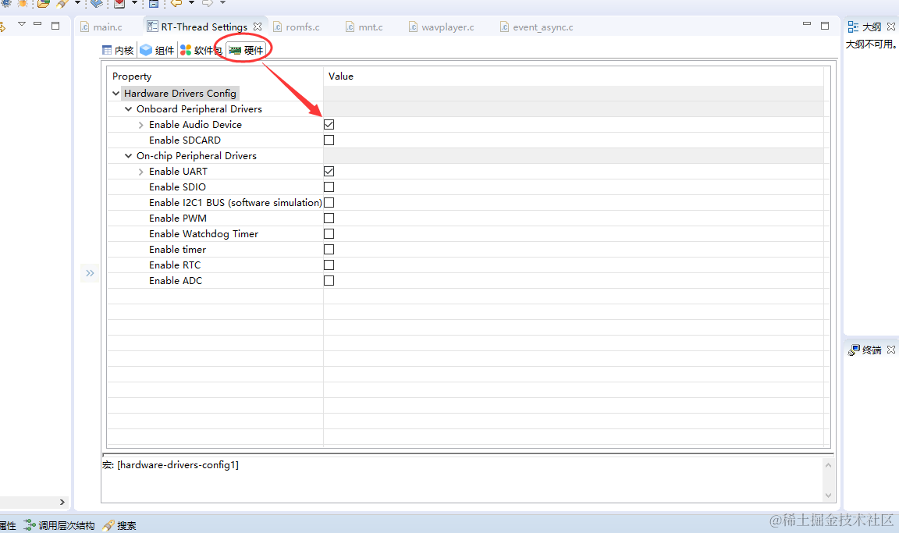Click the Property column header
Image resolution: width=899 pixels, height=533 pixels.
pos(132,76)
